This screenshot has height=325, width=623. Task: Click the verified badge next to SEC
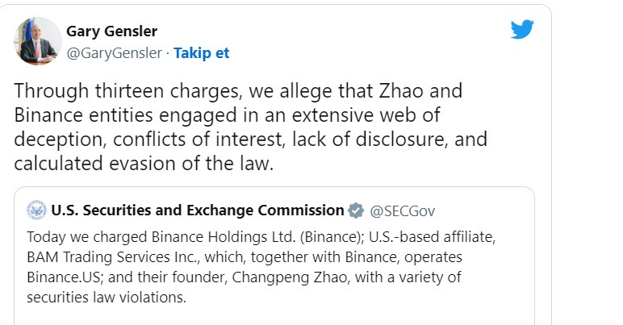(355, 211)
